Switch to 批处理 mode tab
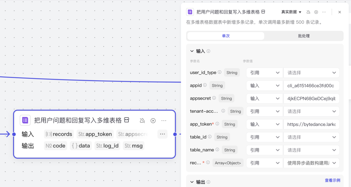351x187 pixels. point(304,36)
